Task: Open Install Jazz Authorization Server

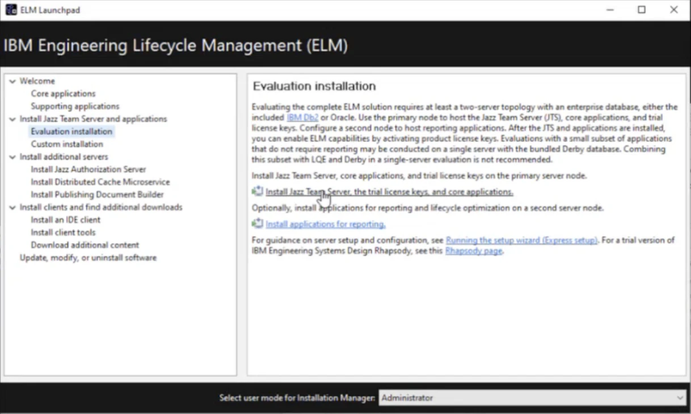Action: pos(89,170)
